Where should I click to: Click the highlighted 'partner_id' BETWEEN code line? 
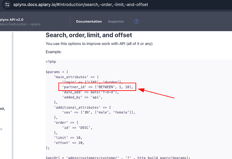tap(98, 87)
